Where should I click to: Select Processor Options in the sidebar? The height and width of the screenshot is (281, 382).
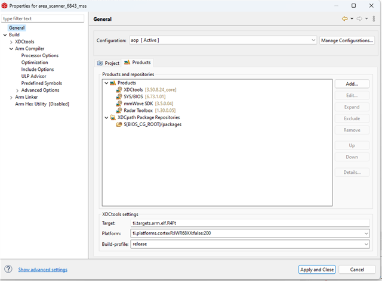[x=40, y=55]
